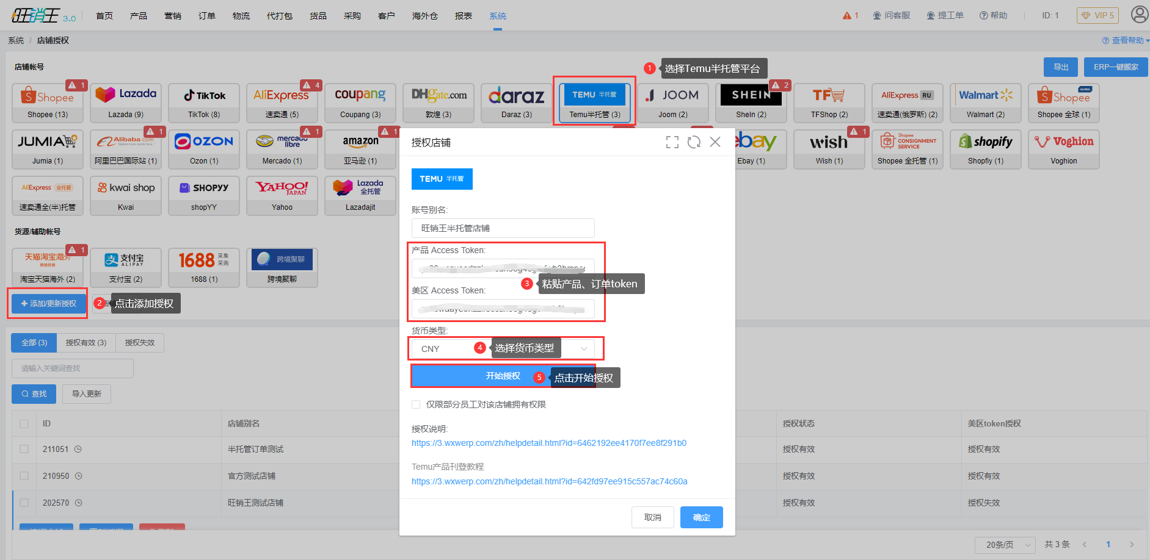Click the 美区 Access Token field
This screenshot has height=560, width=1150.
[503, 309]
